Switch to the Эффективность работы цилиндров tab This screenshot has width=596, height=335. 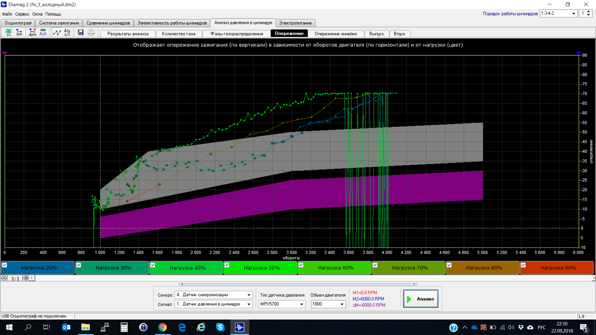click(172, 23)
